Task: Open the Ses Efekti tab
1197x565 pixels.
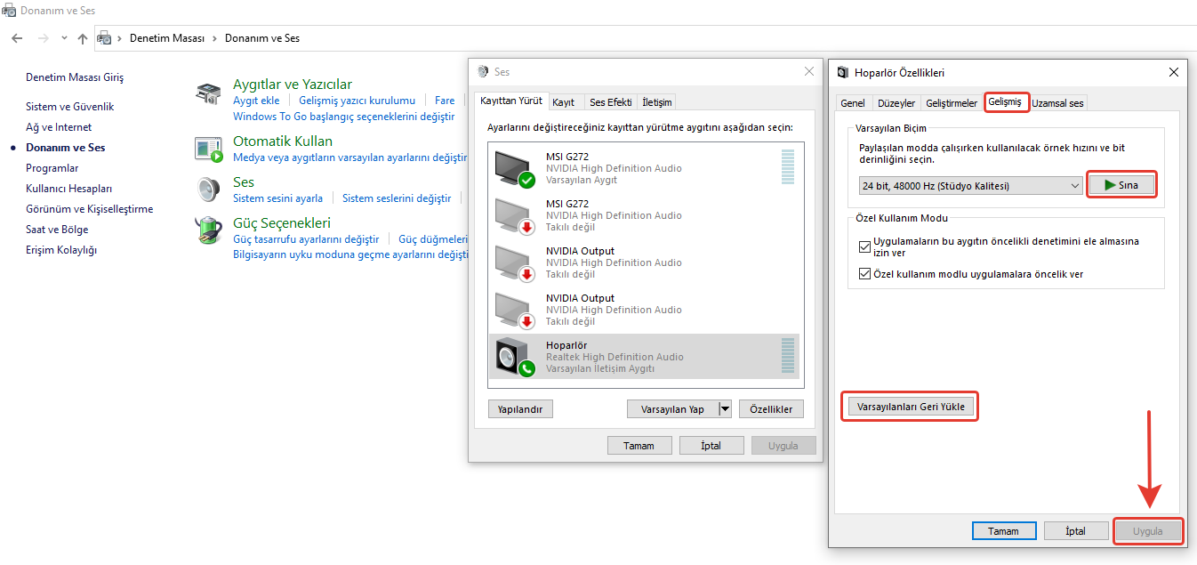Action: tap(611, 102)
